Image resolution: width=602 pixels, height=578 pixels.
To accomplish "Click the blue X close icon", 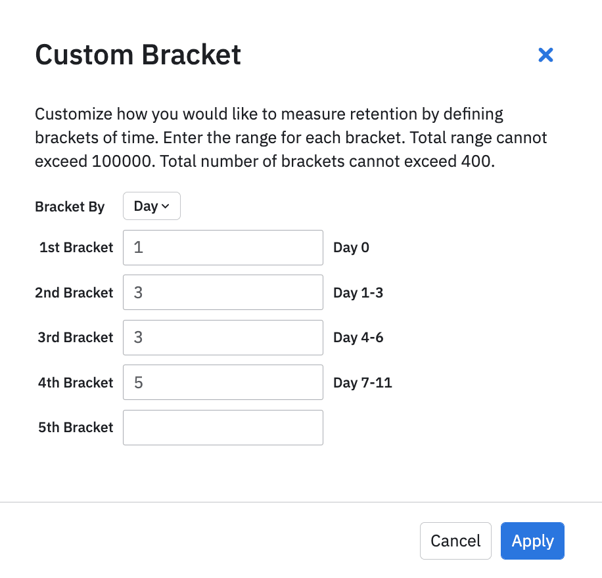I will [x=545, y=55].
